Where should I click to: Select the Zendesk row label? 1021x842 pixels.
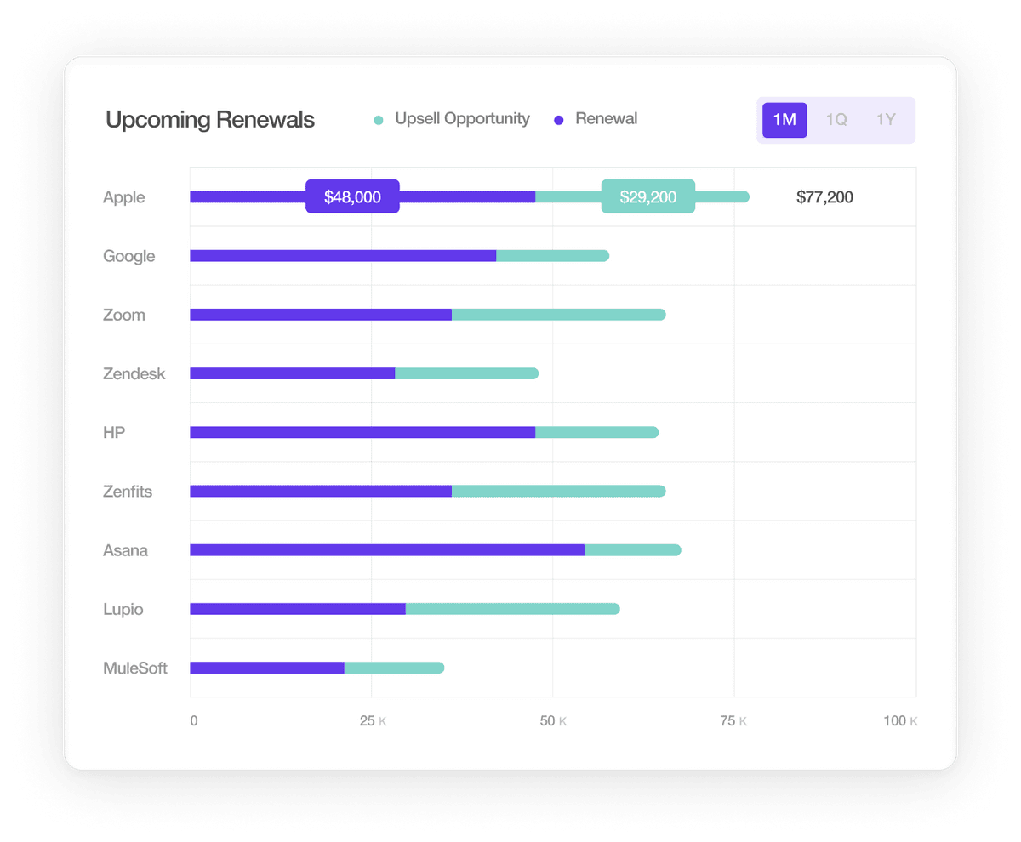134,373
